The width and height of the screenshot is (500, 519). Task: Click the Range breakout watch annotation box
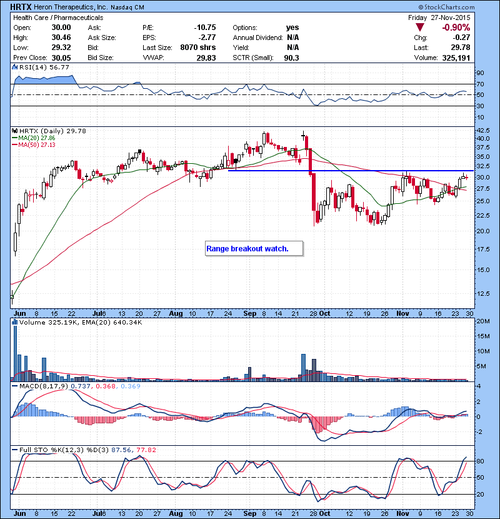254,249
